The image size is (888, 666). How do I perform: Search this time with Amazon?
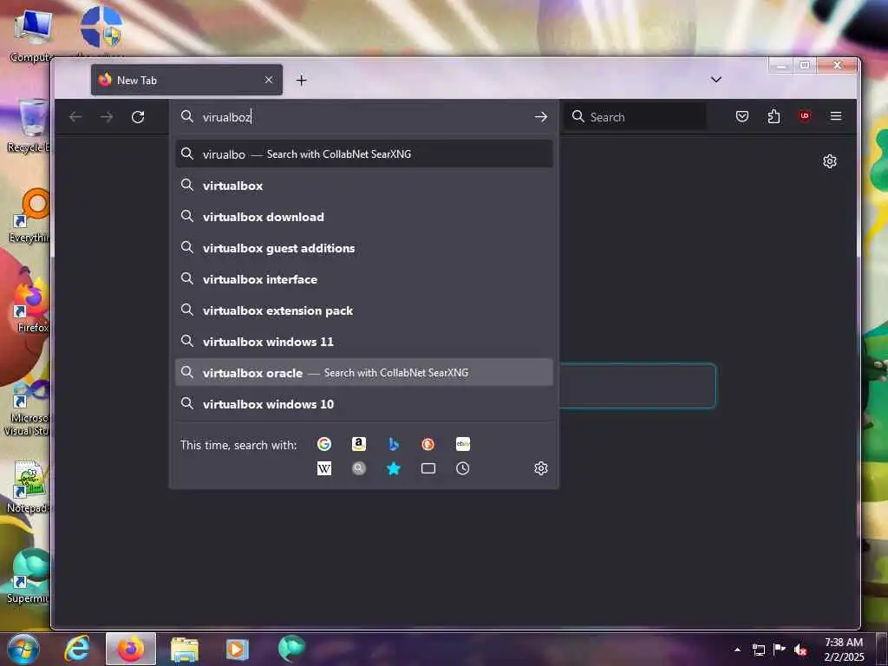(358, 444)
